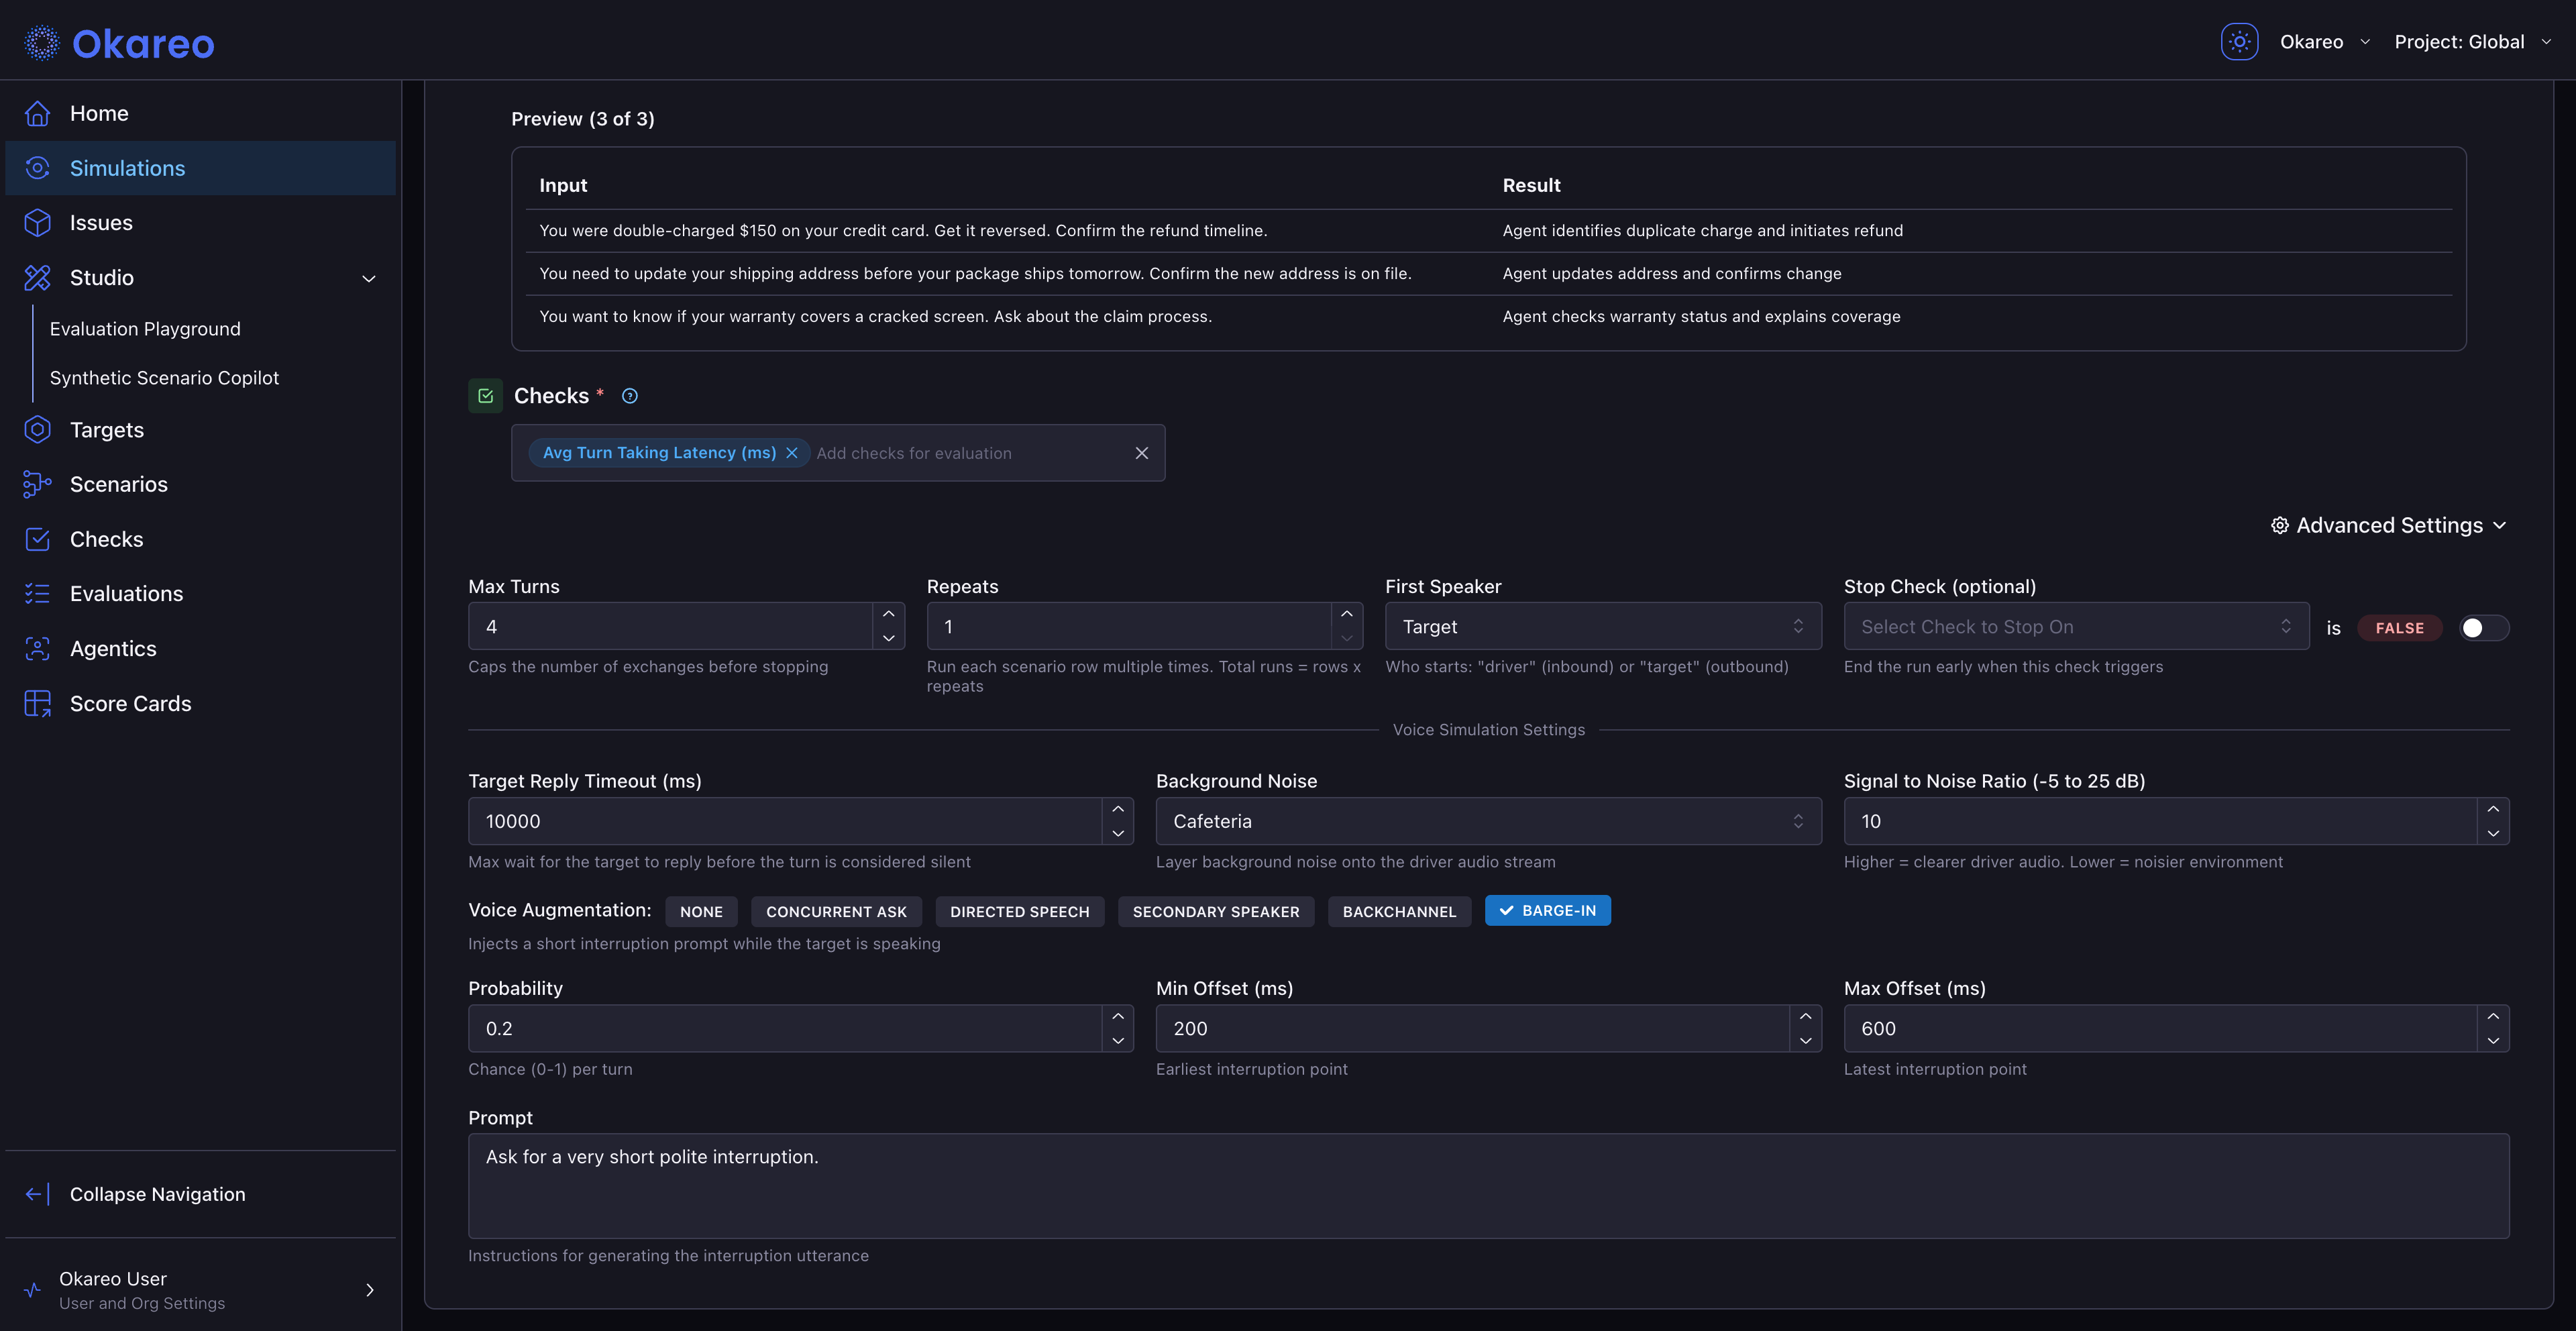Increase Max Turns with up arrow
Viewport: 2576px width, 1331px height.
click(x=889, y=614)
